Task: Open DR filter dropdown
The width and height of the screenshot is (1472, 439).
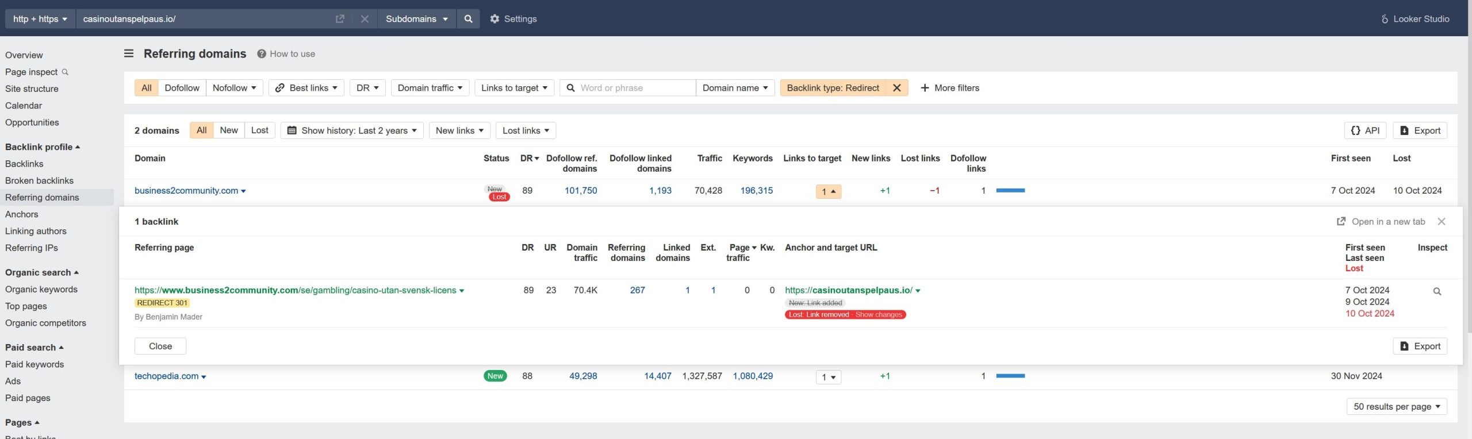Action: click(x=367, y=88)
